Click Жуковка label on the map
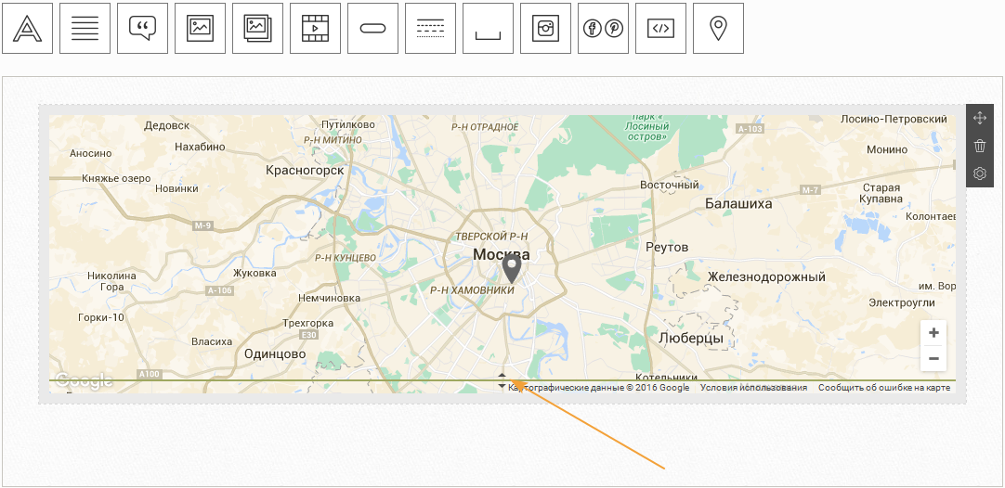This screenshot has height=488, width=1005. [255, 273]
